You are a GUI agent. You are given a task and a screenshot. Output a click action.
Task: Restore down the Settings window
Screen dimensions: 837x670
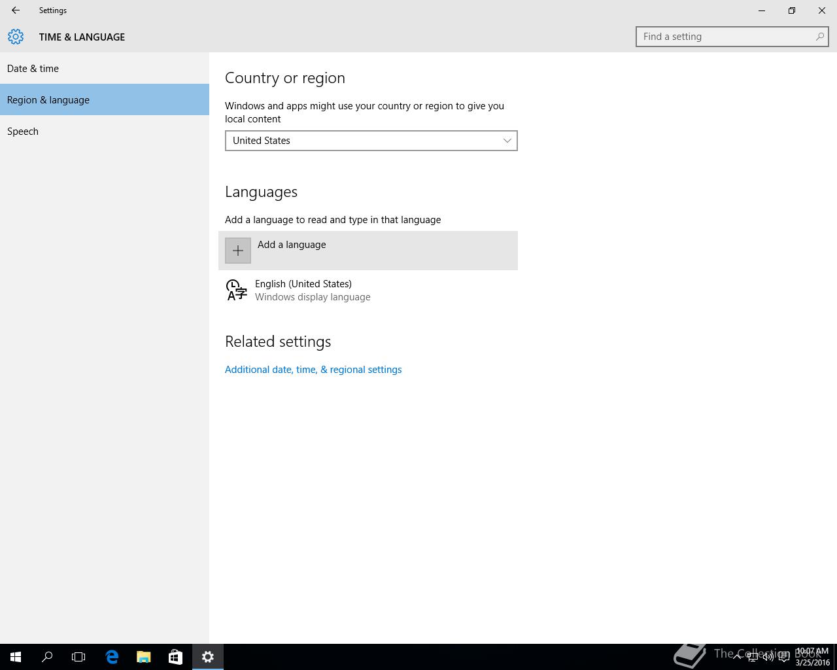792,10
